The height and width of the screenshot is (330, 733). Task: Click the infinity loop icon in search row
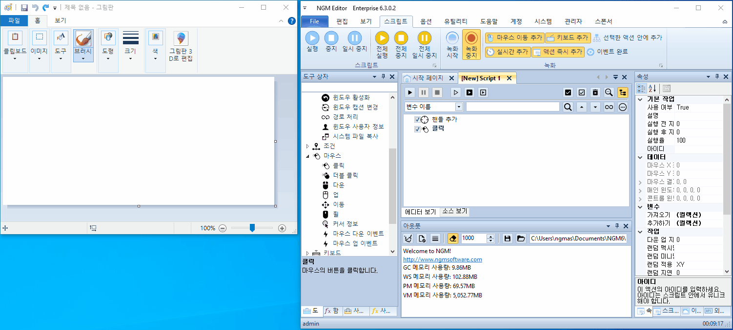click(x=609, y=107)
